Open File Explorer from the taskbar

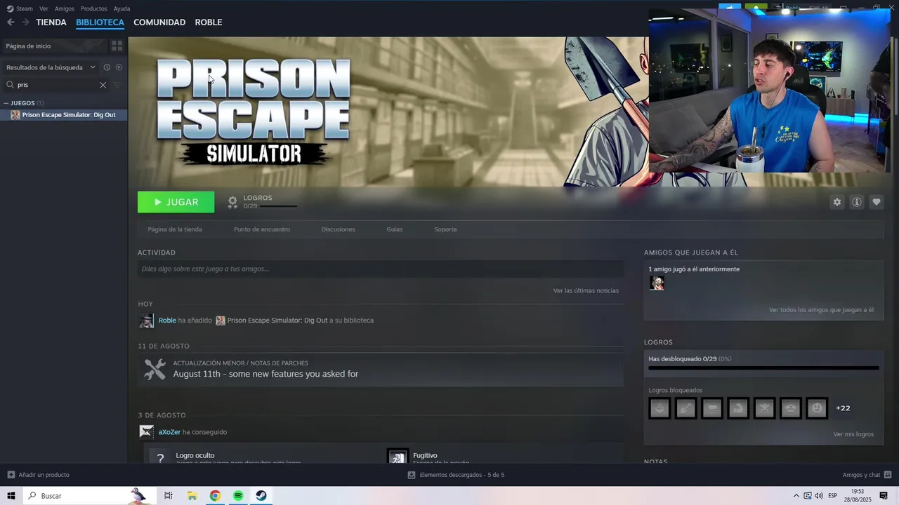[192, 496]
